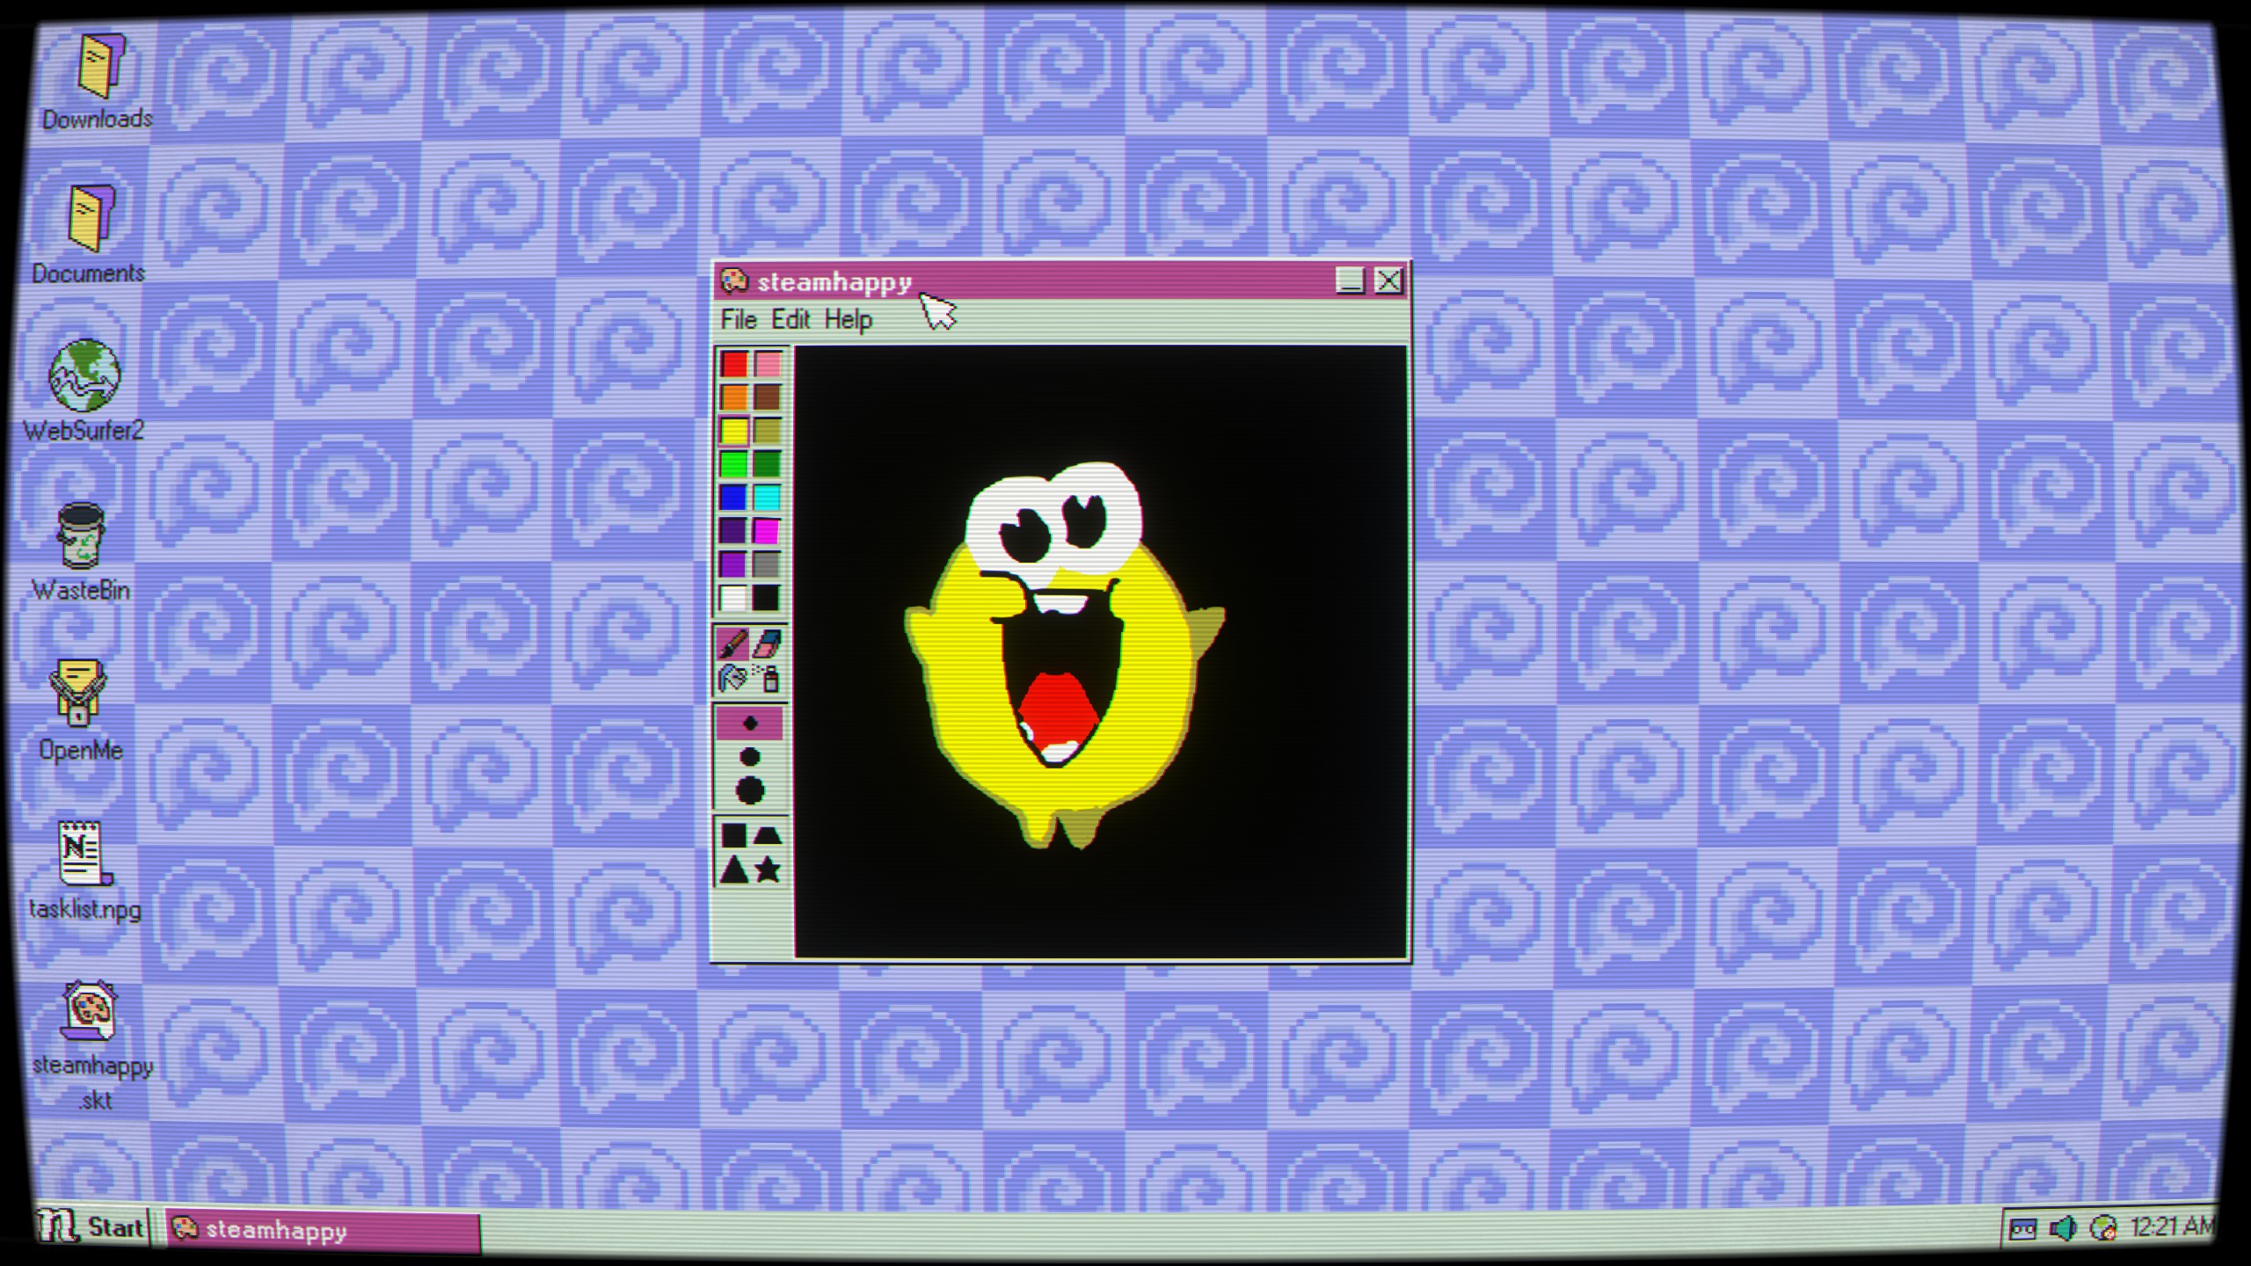2251x1266 pixels.
Task: Pick the blue color swatch
Action: tap(733, 498)
